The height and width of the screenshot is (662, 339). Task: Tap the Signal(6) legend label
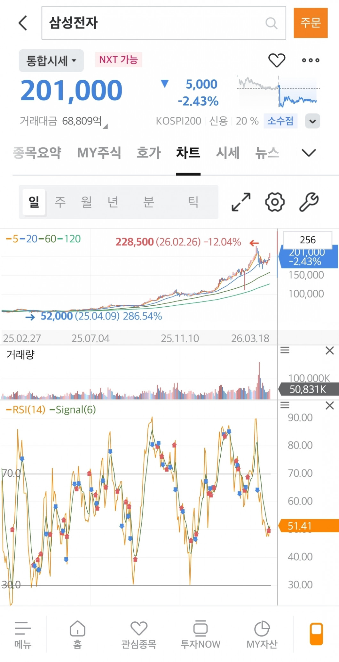(x=73, y=410)
